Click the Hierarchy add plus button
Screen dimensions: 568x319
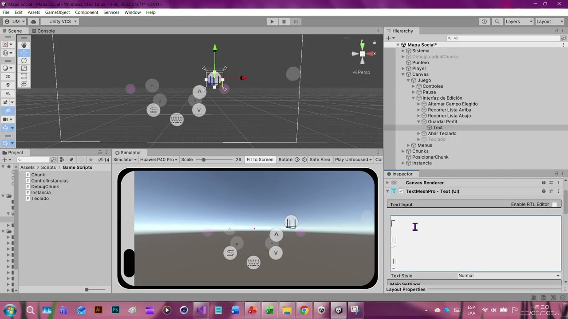(388, 38)
